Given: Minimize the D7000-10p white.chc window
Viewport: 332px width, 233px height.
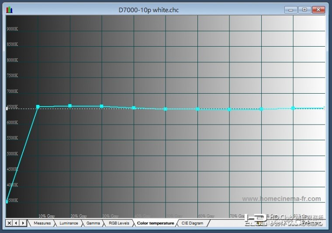Looking at the screenshot, I should point(291,9).
